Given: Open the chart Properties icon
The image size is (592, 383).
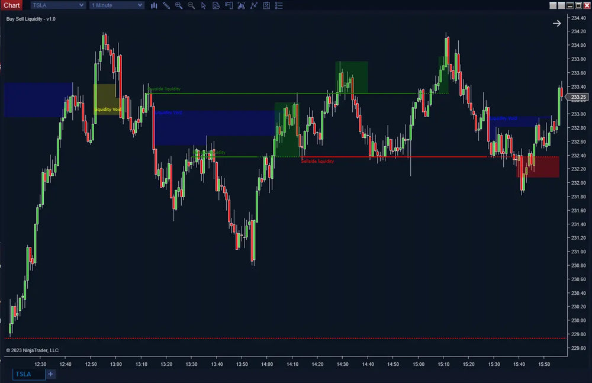Looking at the screenshot, I should pyautogui.click(x=266, y=5).
